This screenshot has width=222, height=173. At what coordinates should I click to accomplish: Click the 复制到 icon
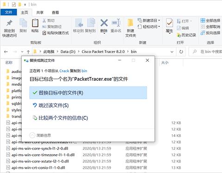coord(91,23)
